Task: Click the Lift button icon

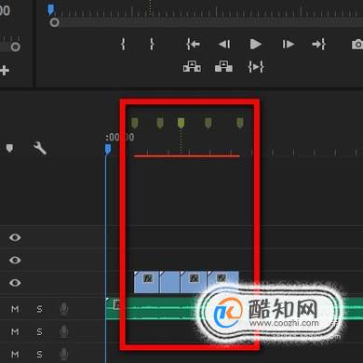Action: coord(192,66)
